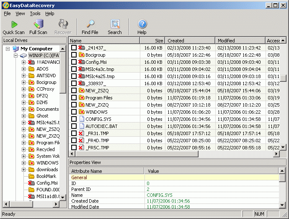289x219 pixels.
Task: Select the Ghost folder in tree
Action: [42, 116]
